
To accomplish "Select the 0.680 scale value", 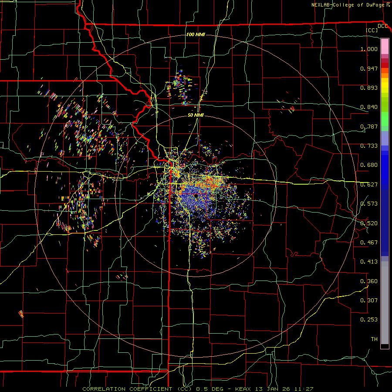I will pos(369,165).
